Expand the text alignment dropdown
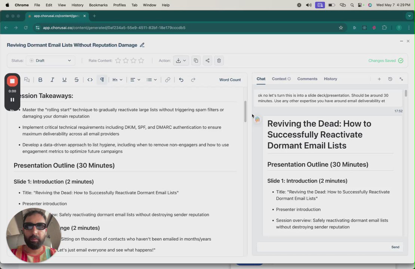415x269 pixels. 135,80
